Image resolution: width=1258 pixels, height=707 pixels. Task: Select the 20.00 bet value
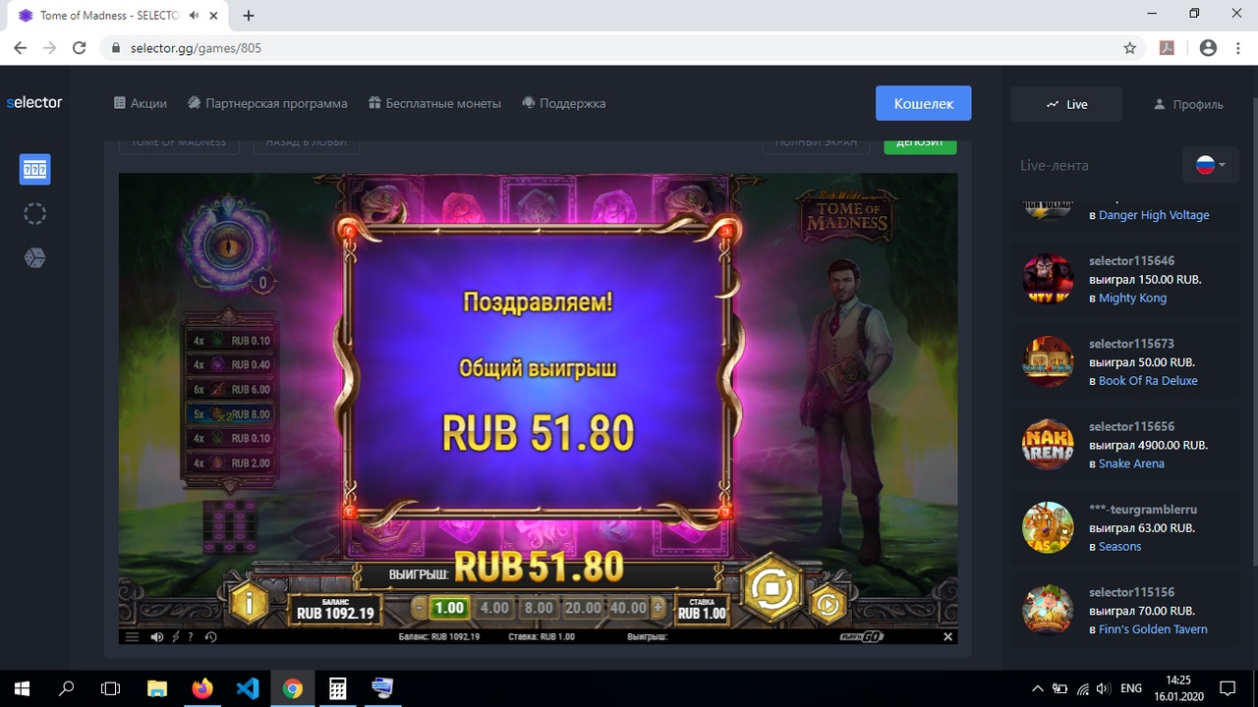pos(583,608)
